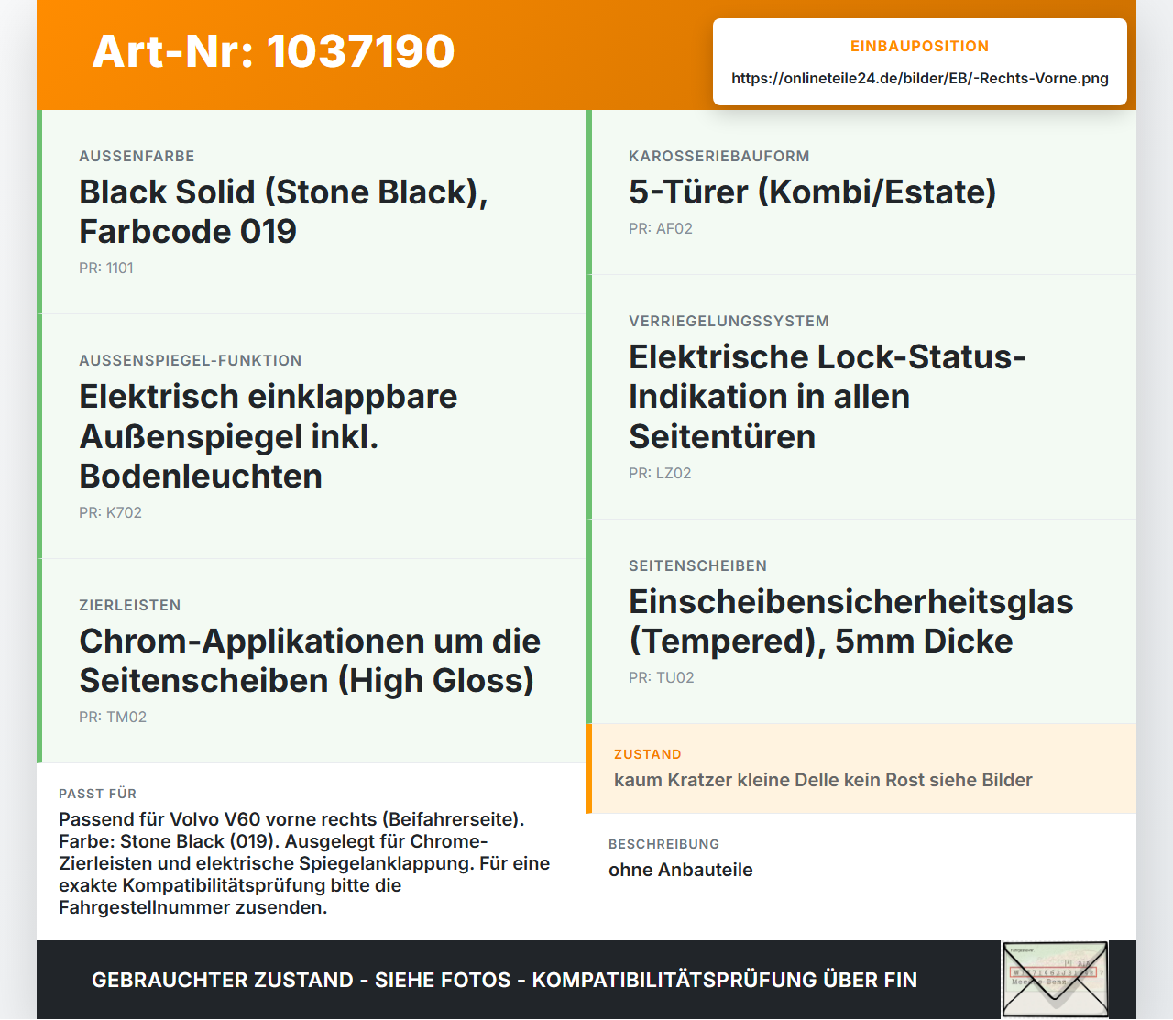Select the PR: K702 code text
The width and height of the screenshot is (1173, 1020).
110,512
